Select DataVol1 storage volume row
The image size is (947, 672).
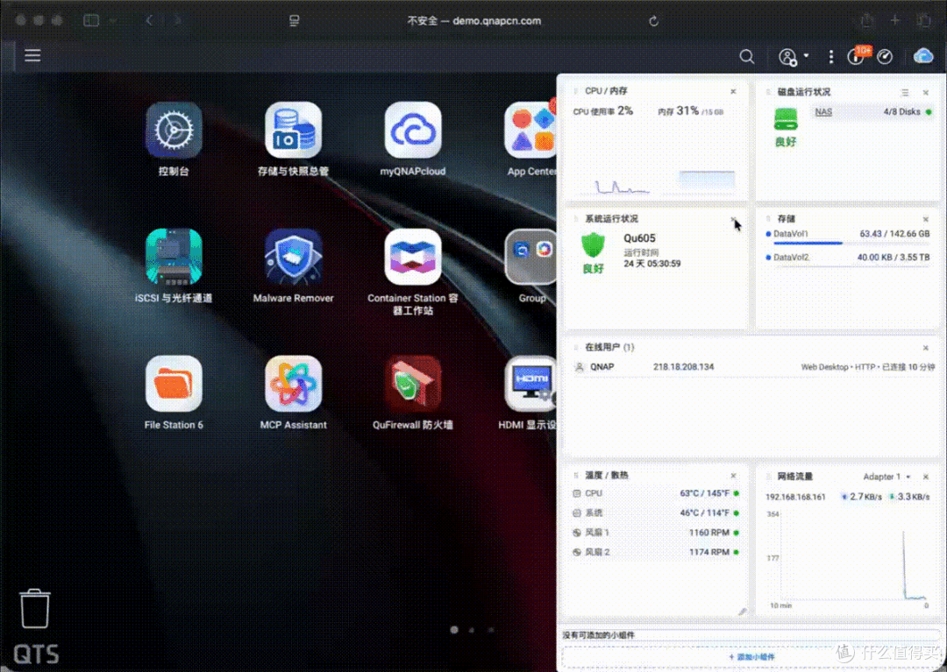pos(848,237)
